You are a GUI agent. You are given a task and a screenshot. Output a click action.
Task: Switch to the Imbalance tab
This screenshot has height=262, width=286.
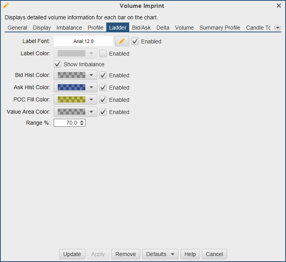tap(69, 28)
